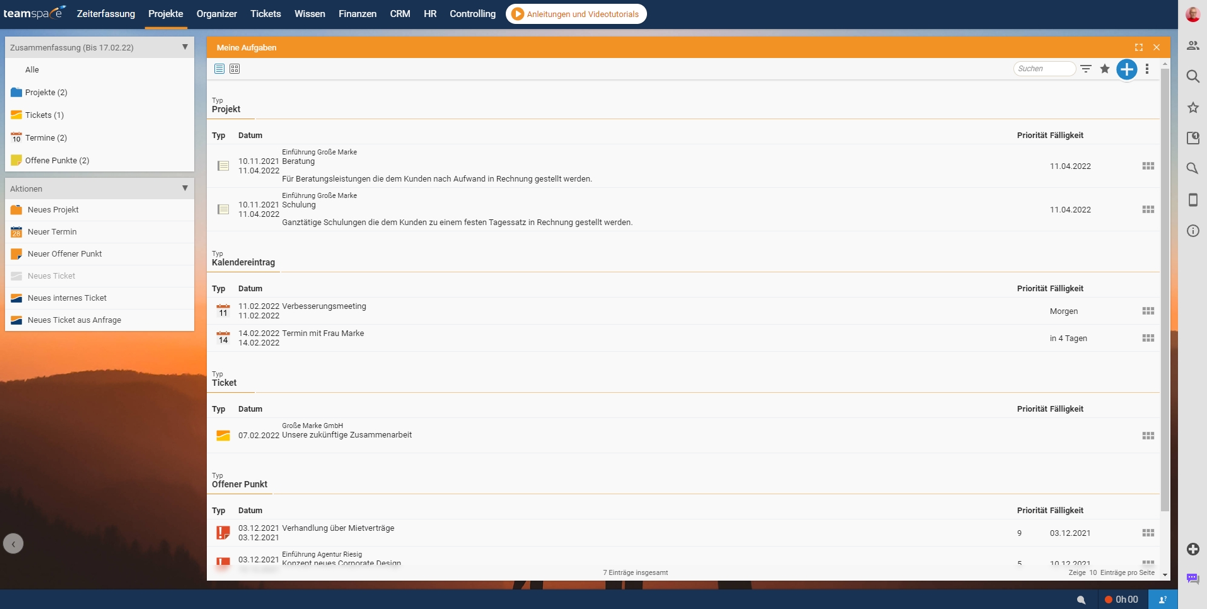Open the notification badge icon in sidebar
This screenshot has width=1207, height=609.
(1192, 138)
